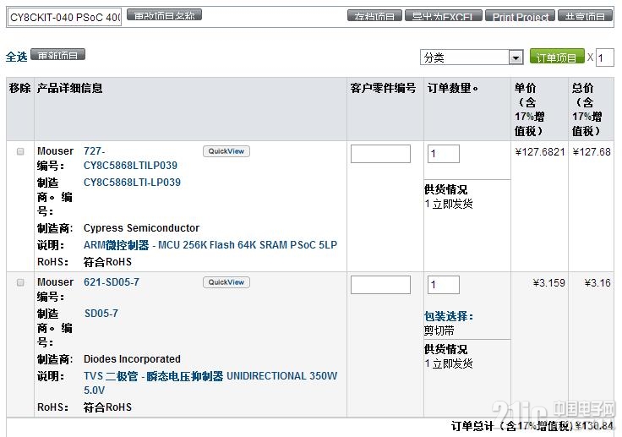622x437 pixels.
Task: Open Mouser part link 621-SD05-7
Action: point(112,282)
